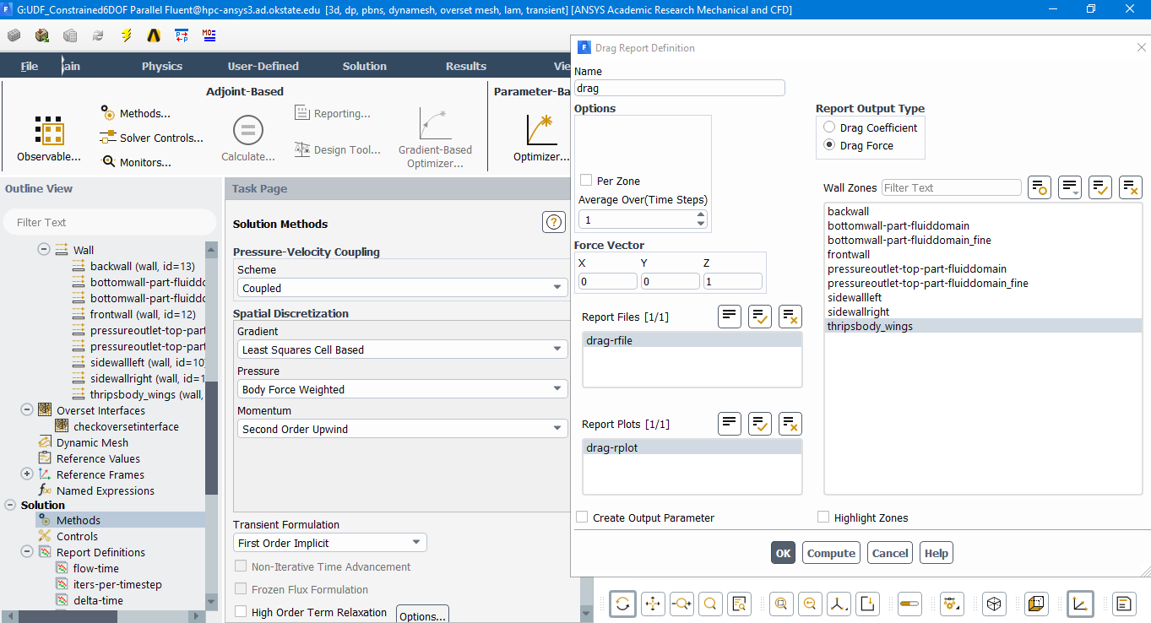Toggle High Order Term Relaxation checkbox

coord(241,612)
